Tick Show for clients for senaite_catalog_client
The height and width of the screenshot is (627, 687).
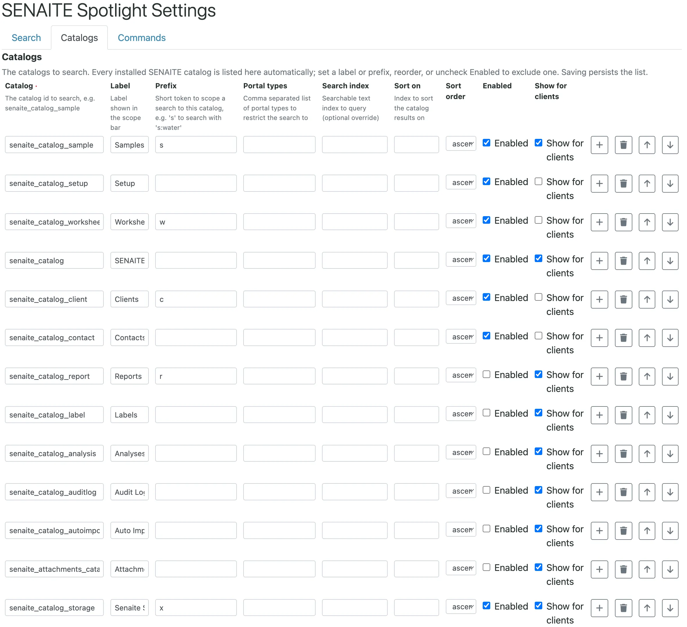(538, 297)
